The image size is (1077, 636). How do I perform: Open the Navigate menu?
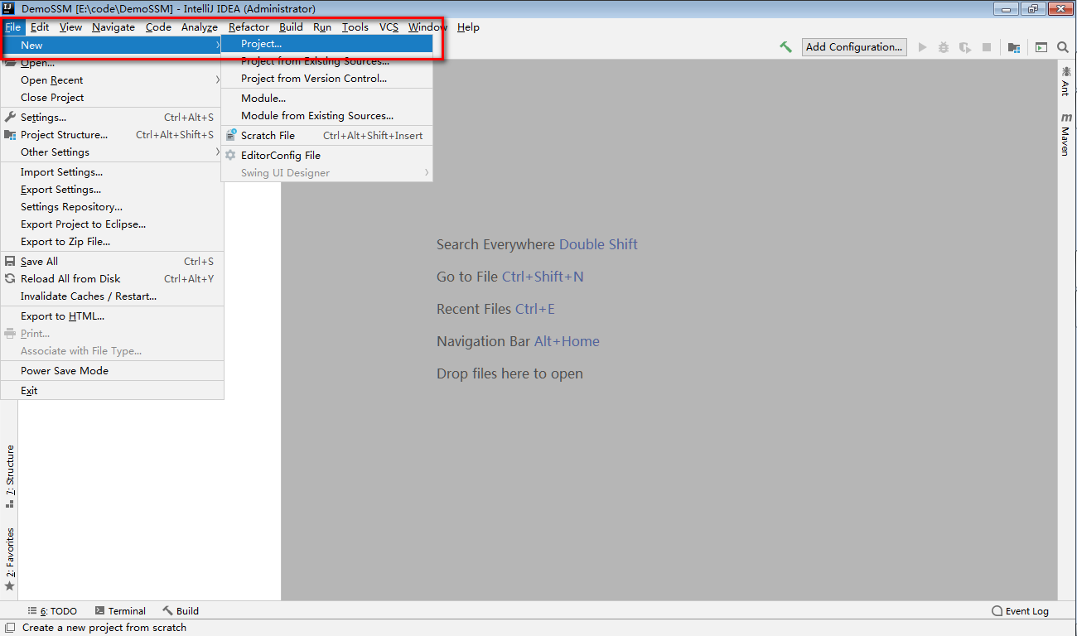(x=113, y=26)
